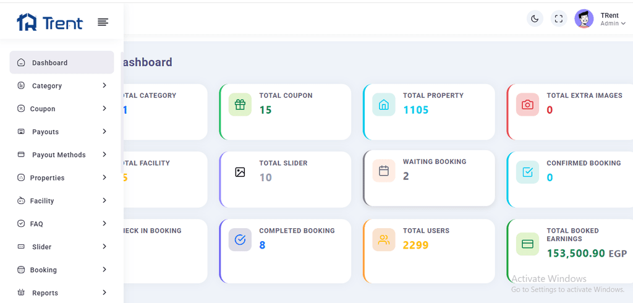The width and height of the screenshot is (633, 303).
Task: Toggle dark mode with the moon icon
Action: [x=535, y=19]
